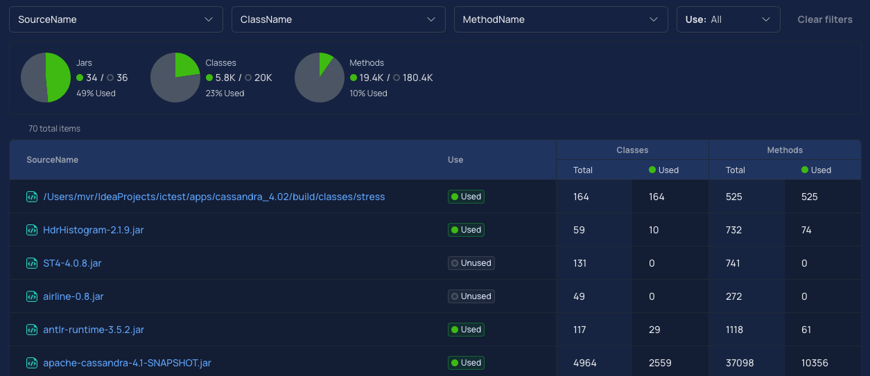This screenshot has width=870, height=376.
Task: Open the ST4-4.0.8.jar link
Action: 72,263
